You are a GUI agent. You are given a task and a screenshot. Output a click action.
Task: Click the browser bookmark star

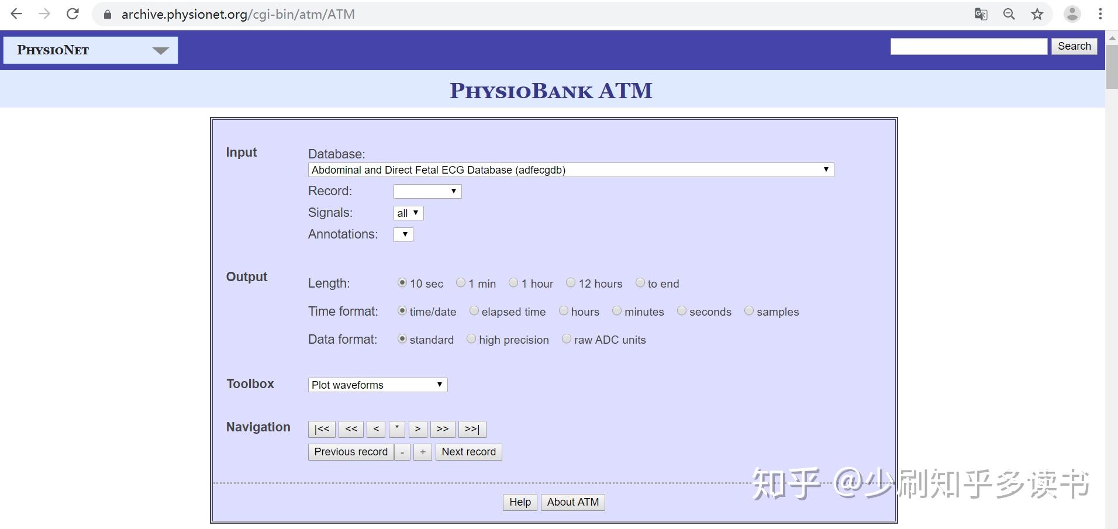pos(1037,13)
